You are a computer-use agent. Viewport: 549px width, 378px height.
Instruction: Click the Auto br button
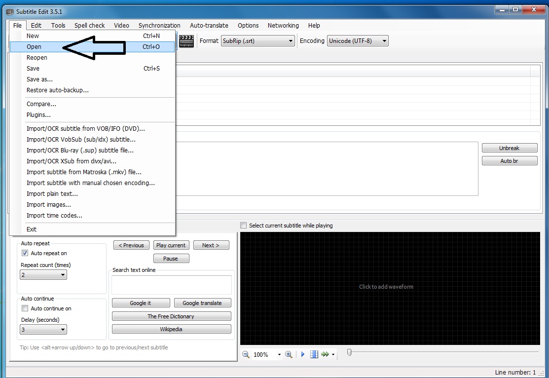510,161
